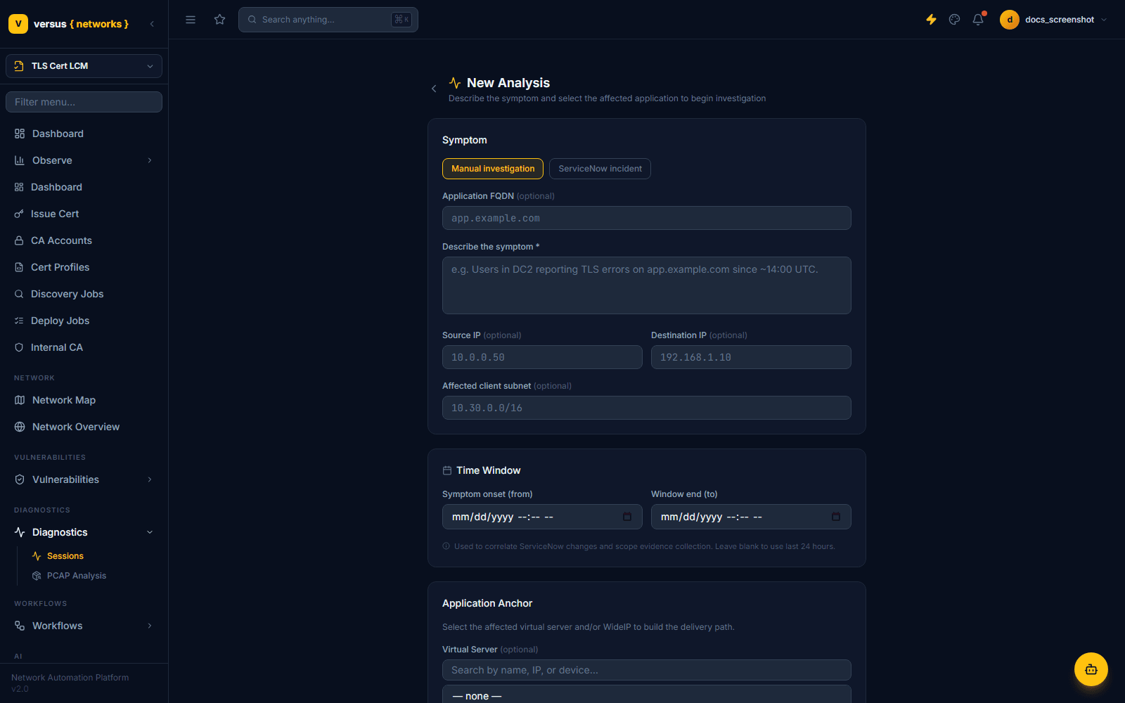Screen dimensions: 1125x703
Task: Click the CA Accounts lock icon
Action: [19, 240]
